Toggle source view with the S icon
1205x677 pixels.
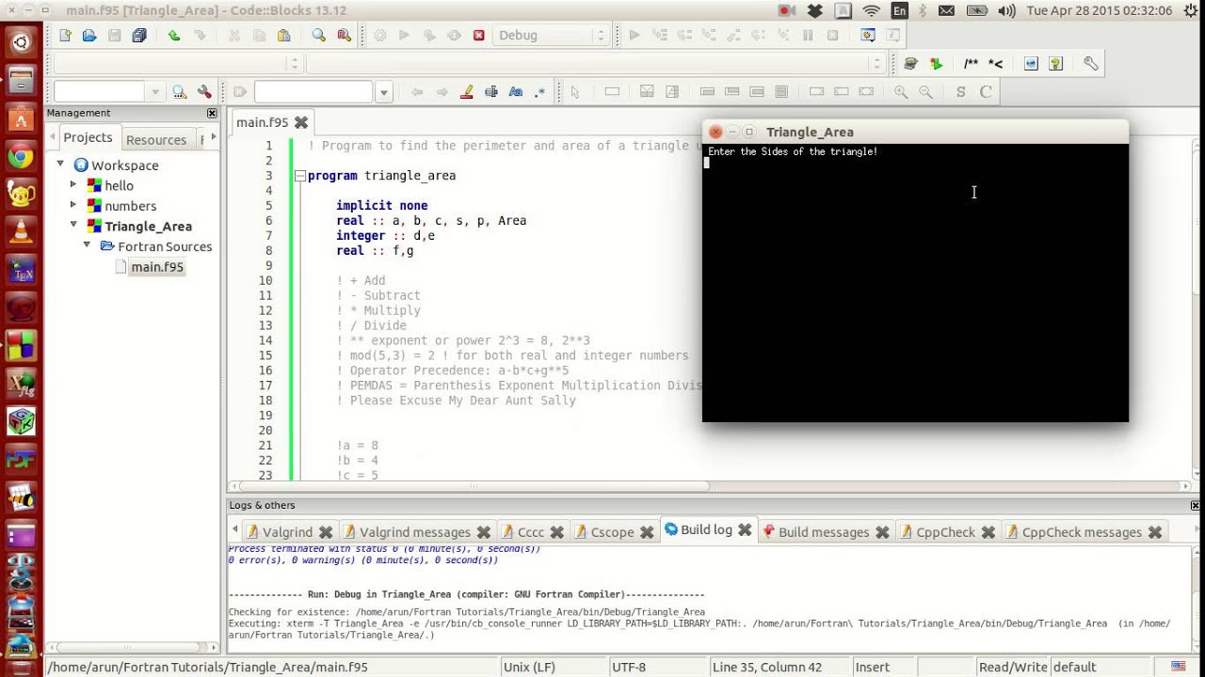coord(960,92)
